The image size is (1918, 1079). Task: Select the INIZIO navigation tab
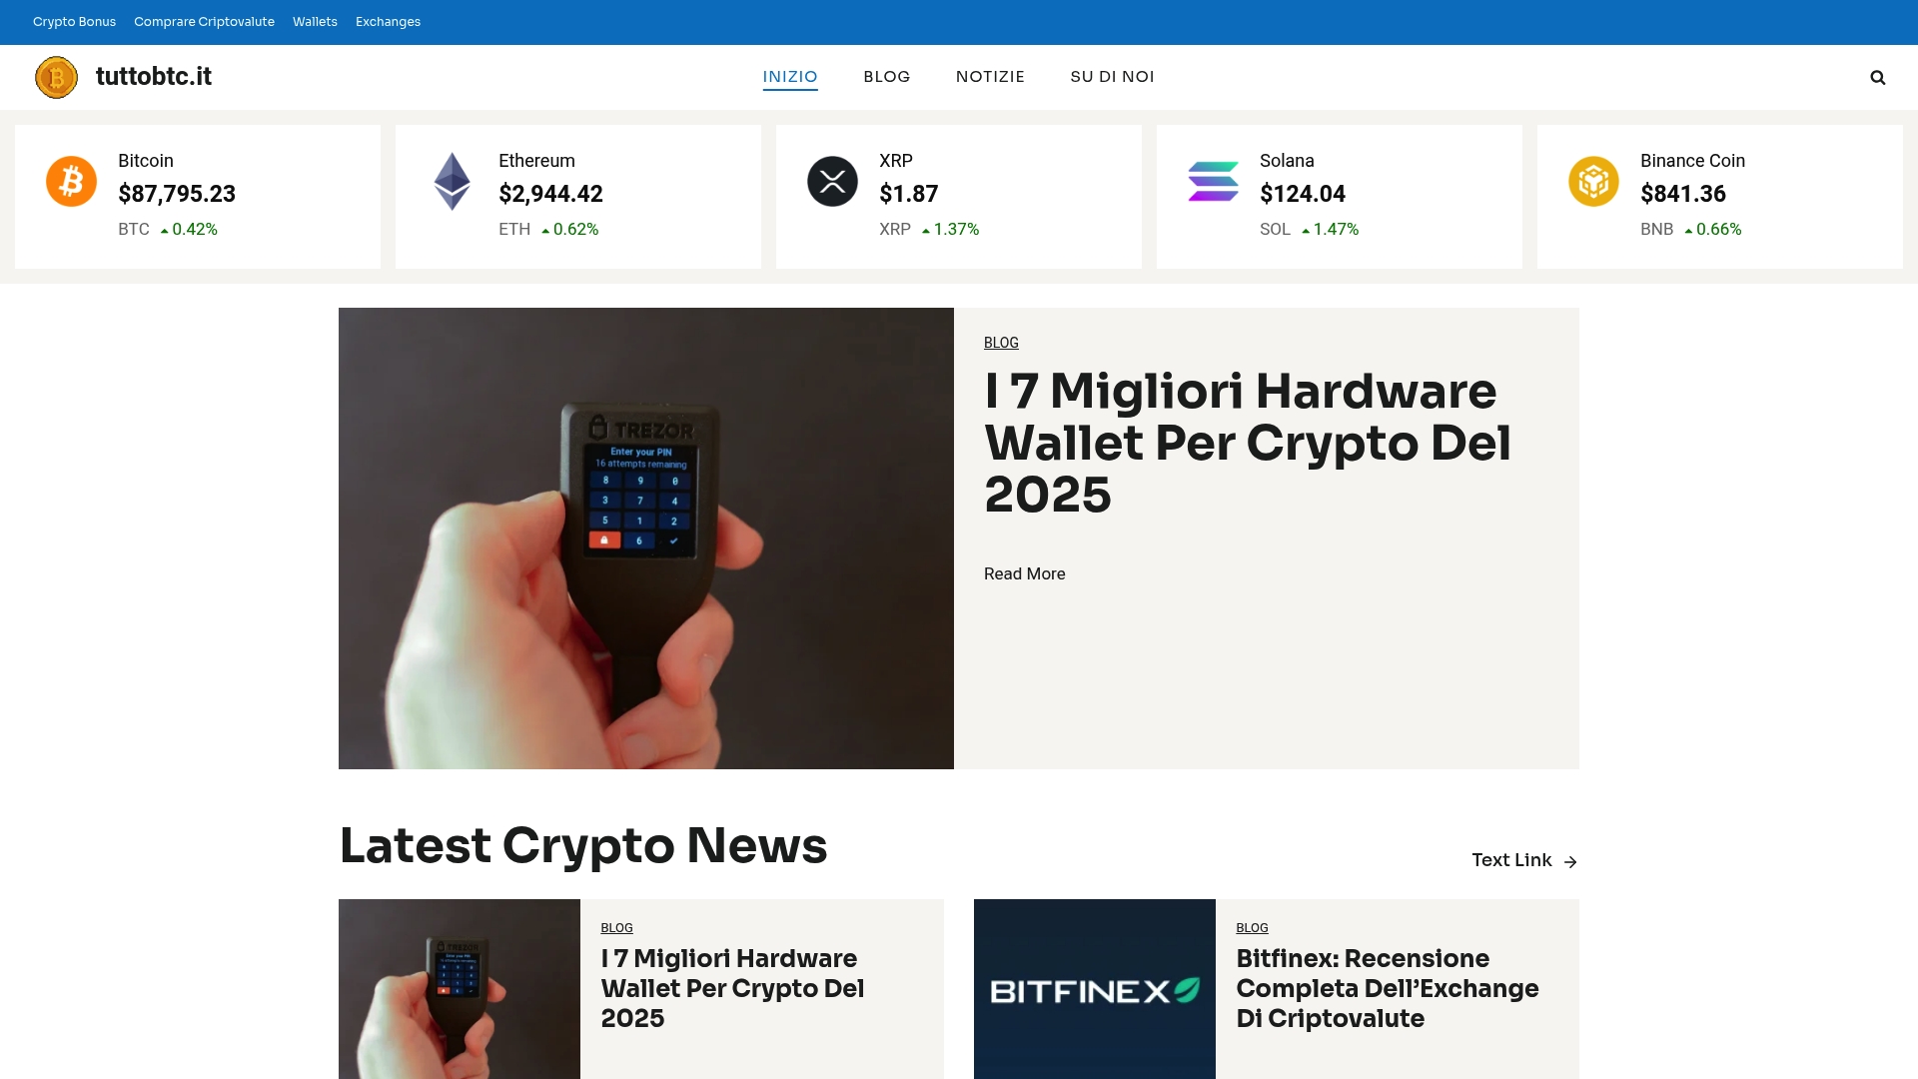click(x=790, y=77)
